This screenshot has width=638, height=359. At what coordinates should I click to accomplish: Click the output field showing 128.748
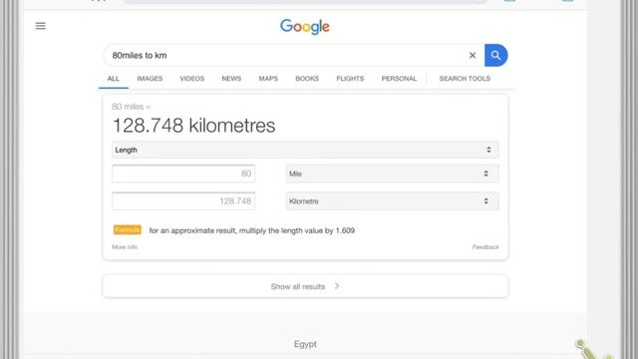tap(183, 201)
